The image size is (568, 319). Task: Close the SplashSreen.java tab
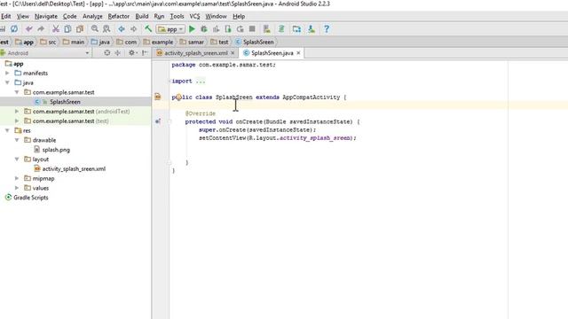click(298, 53)
